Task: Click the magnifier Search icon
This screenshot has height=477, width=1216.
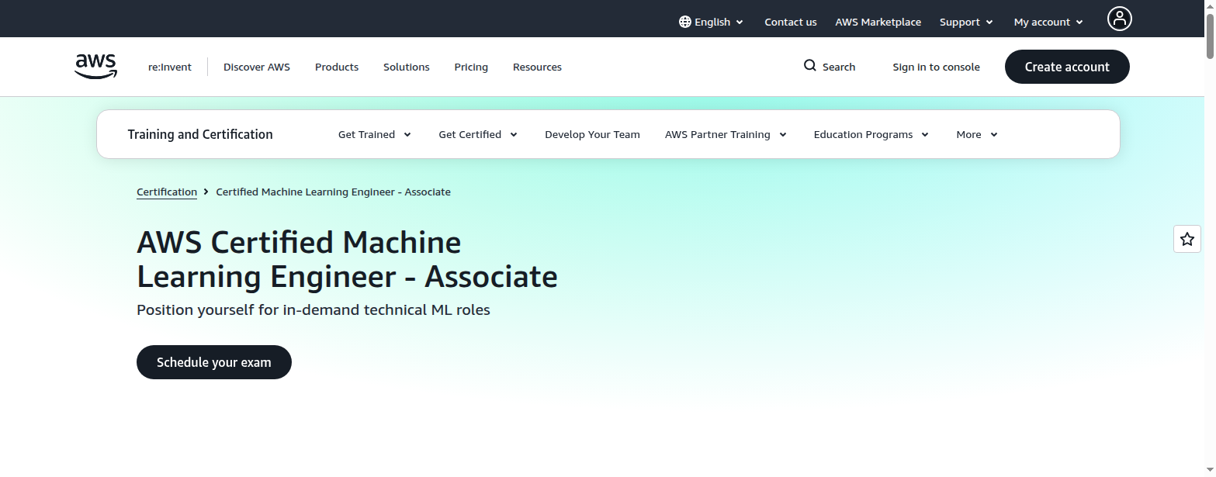Action: point(809,66)
